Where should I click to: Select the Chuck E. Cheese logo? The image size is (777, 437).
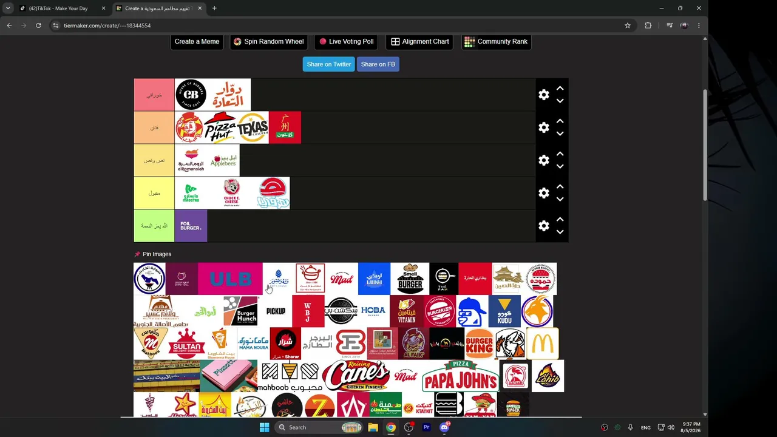tap(231, 193)
